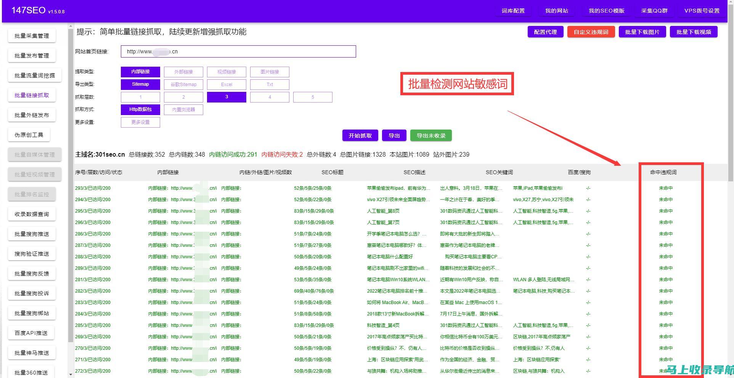Select 视频链接 extraction type

coord(226,72)
